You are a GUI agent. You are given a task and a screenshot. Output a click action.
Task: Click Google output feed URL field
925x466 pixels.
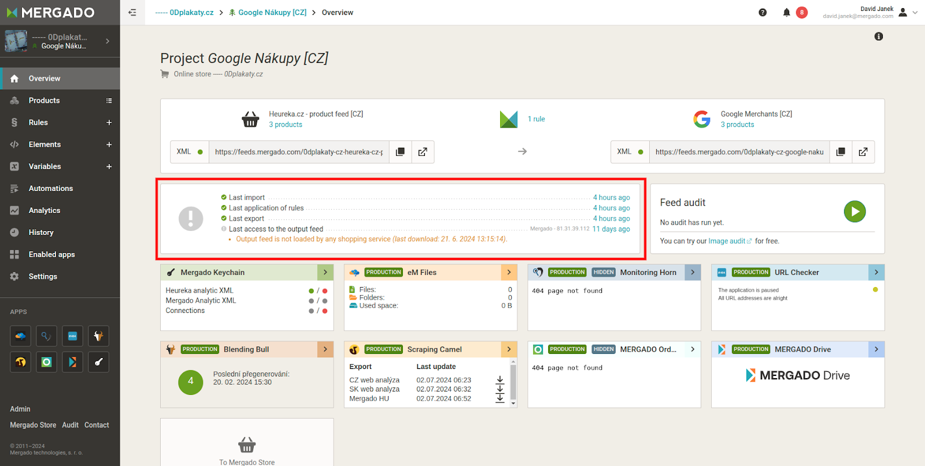739,152
